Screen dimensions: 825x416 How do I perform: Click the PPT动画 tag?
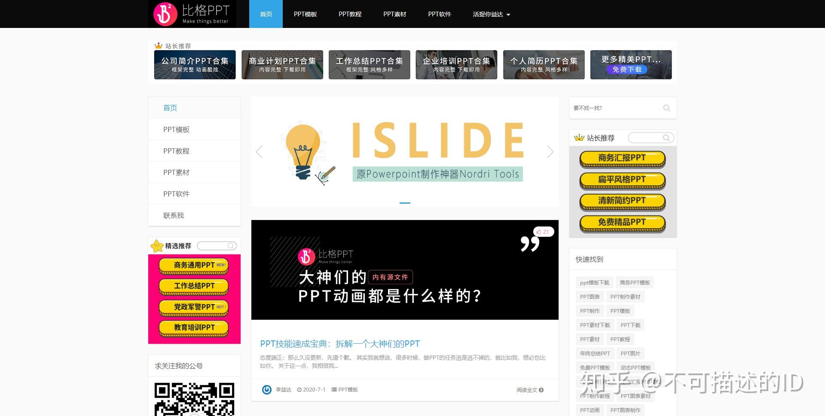[x=590, y=410]
